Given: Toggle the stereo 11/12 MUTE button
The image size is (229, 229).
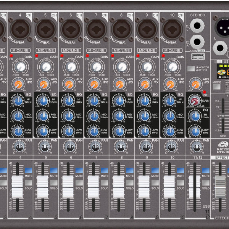Looking at the screenshot, I should click(x=206, y=171).
